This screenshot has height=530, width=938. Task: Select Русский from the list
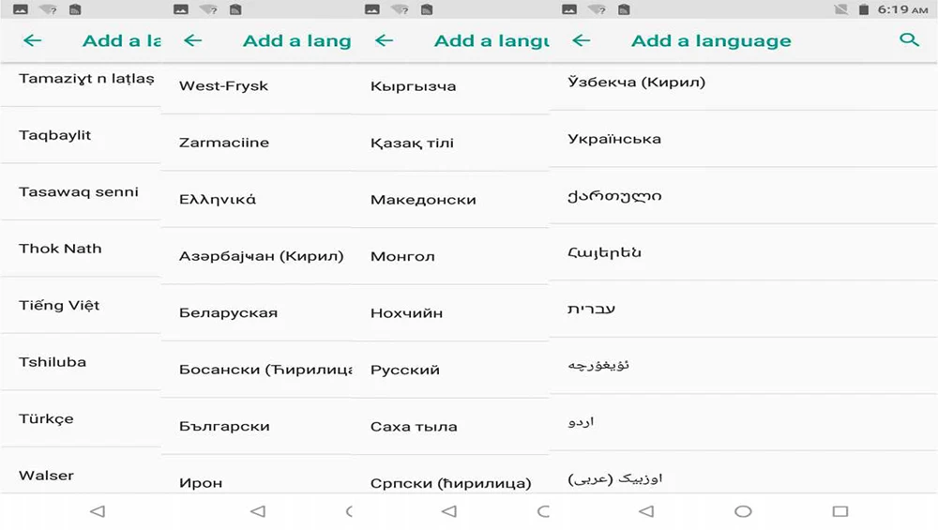coord(450,370)
